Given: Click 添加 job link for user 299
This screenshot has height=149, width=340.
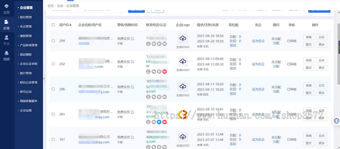Looking at the screenshot, I should [233, 46].
